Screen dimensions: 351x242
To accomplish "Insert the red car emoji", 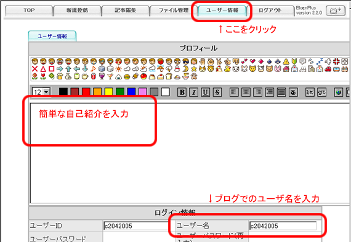I will pos(328,69).
